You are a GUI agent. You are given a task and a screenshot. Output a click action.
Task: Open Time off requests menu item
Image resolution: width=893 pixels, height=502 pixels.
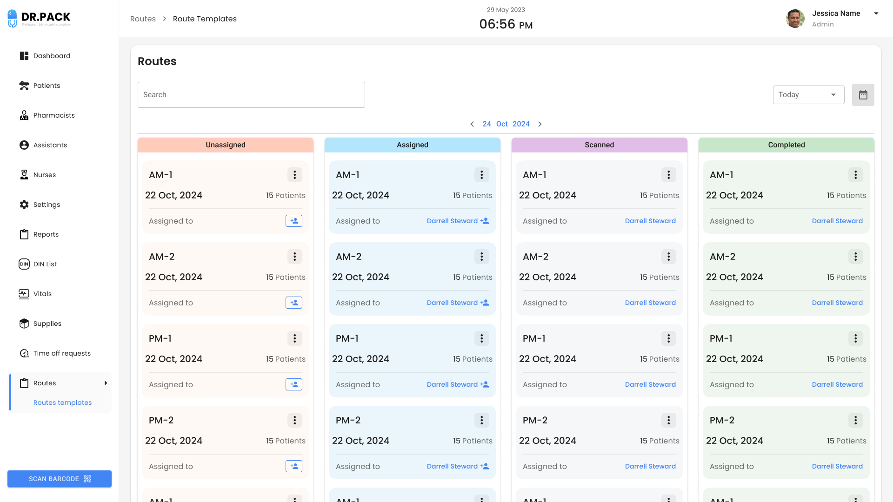click(x=62, y=353)
